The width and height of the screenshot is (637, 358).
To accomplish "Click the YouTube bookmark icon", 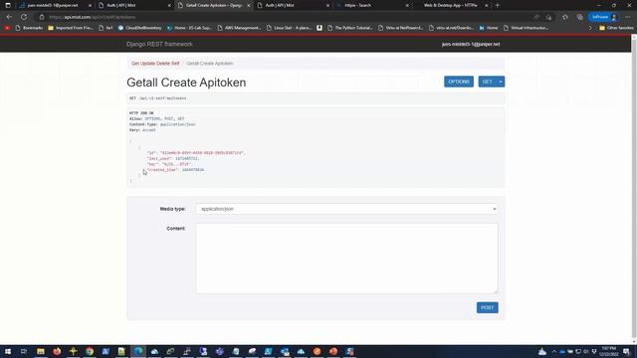I will pyautogui.click(x=7, y=28).
